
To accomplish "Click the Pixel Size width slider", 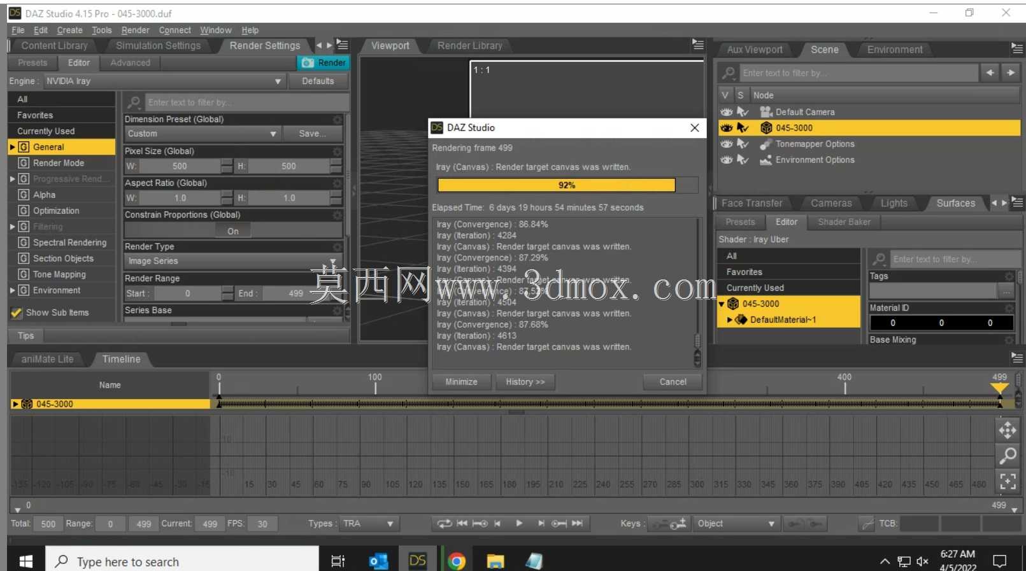I will (x=180, y=166).
